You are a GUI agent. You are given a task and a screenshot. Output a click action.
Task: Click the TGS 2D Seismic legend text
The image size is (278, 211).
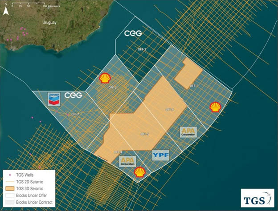tap(29, 182)
